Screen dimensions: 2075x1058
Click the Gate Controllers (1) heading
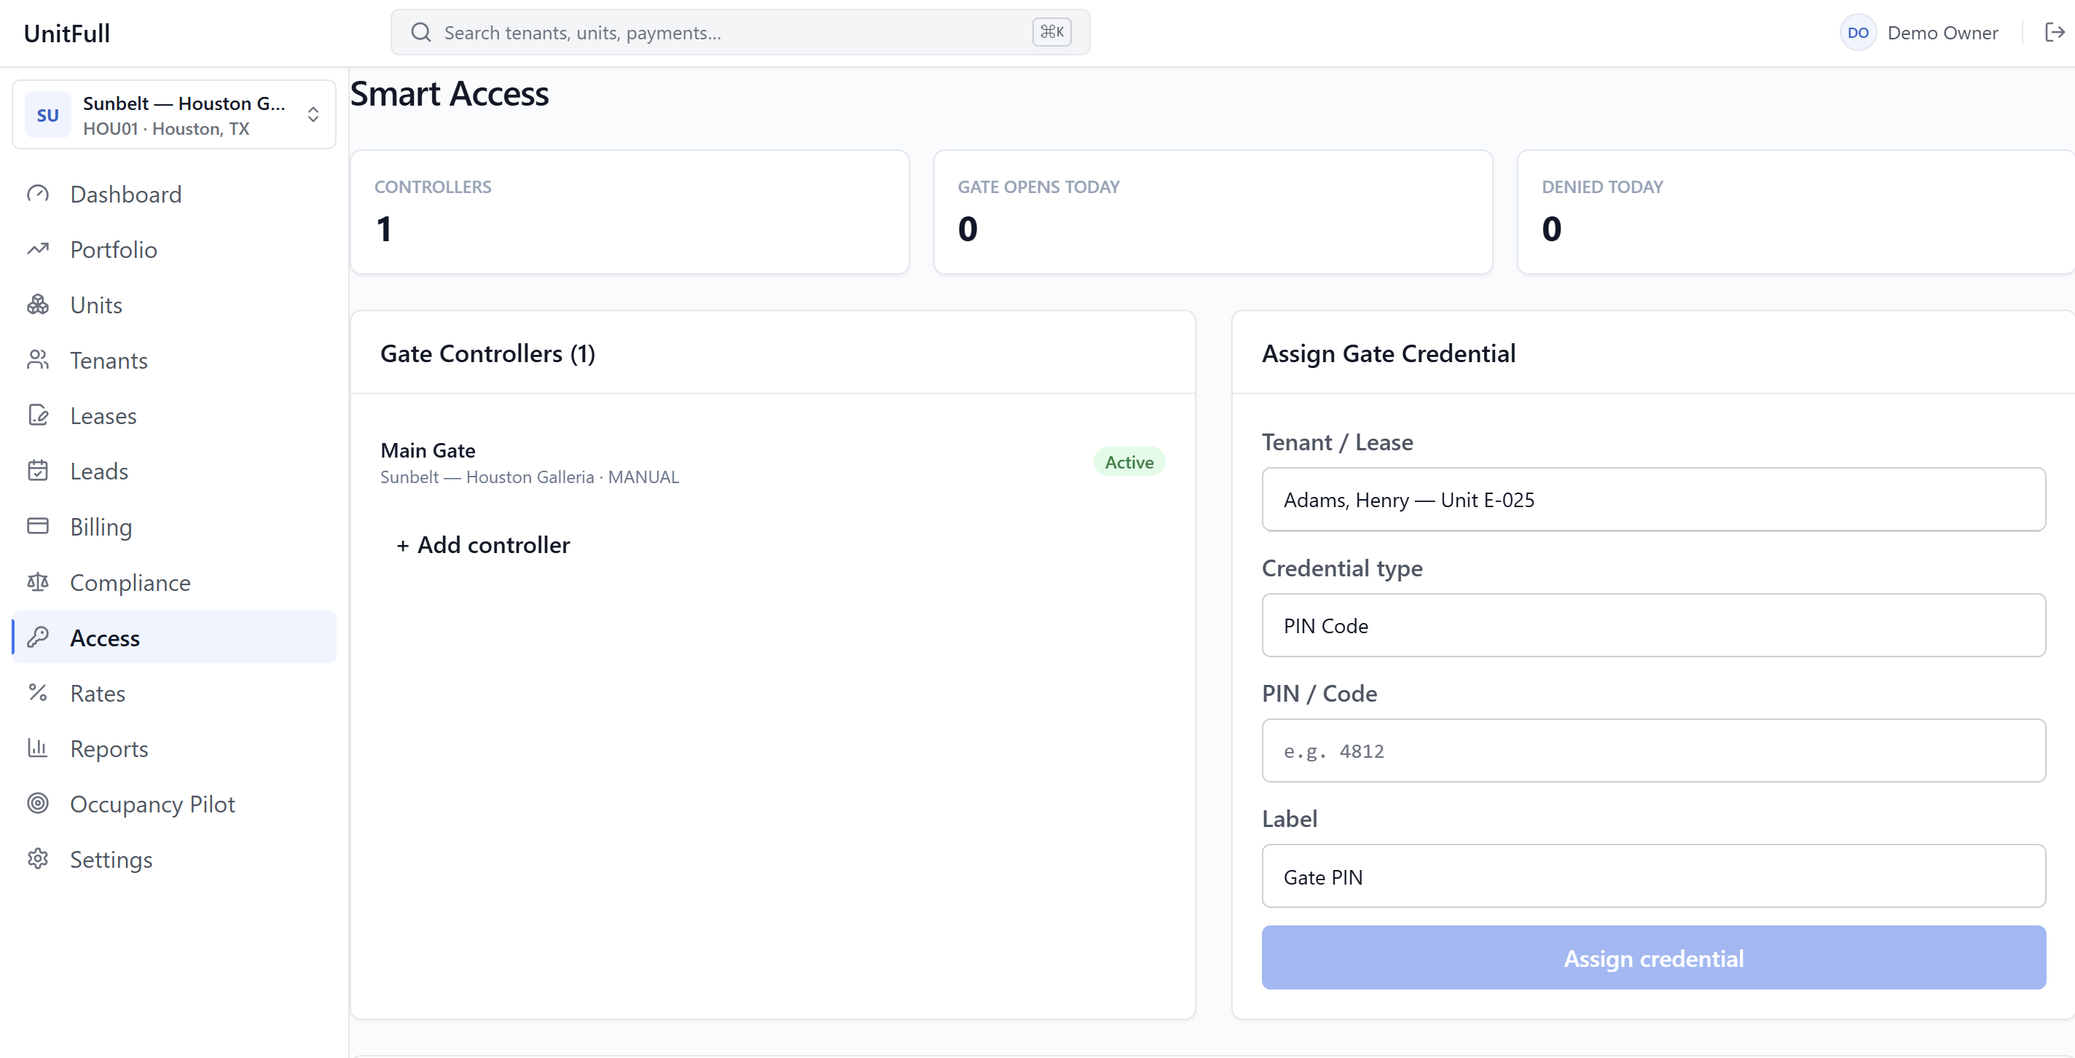pos(487,353)
